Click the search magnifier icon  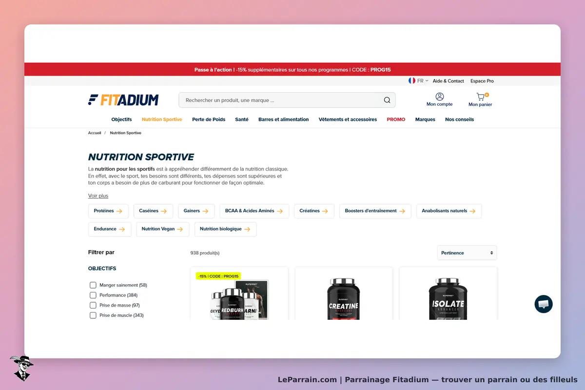pos(387,100)
